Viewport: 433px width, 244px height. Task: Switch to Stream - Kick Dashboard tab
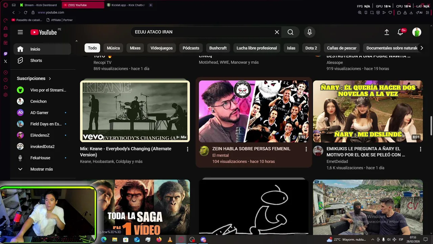(x=41, y=5)
